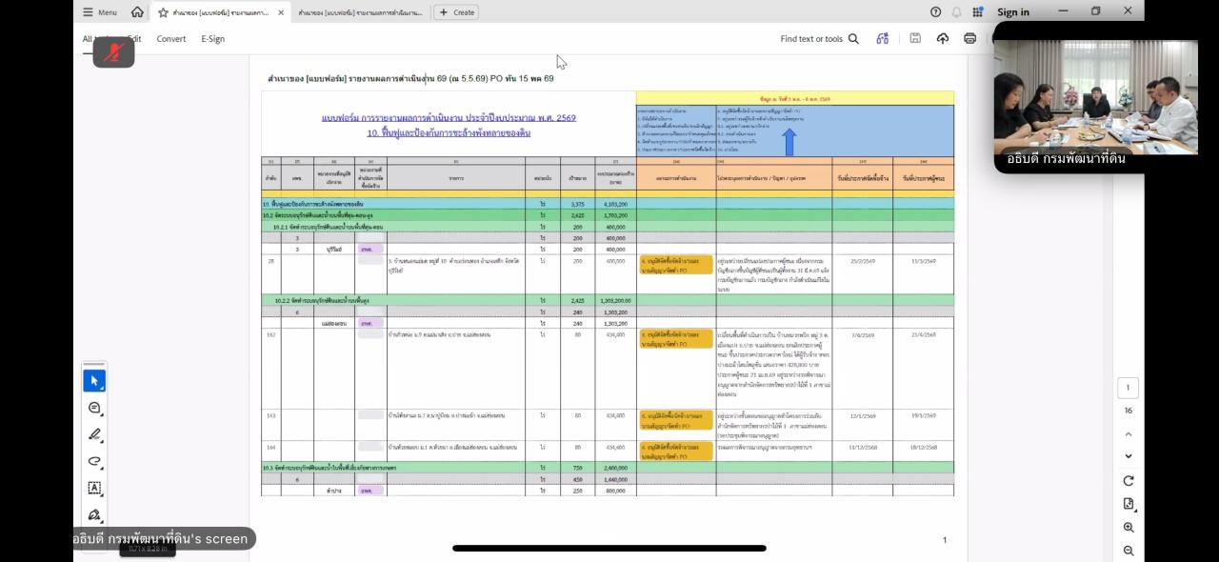Click the muted microphone indicator

[113, 51]
